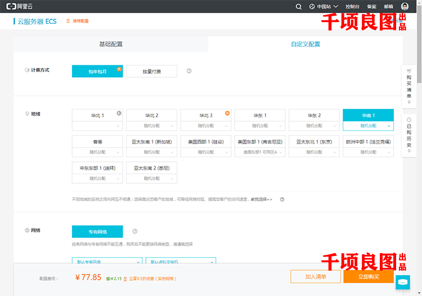Open the user avatar in the top bar
This screenshot has width=422, height=296.
click(405, 6)
